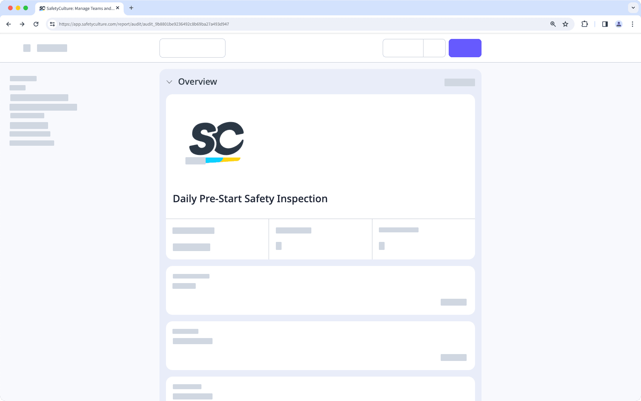Collapse the Overview section chevron
Image resolution: width=641 pixels, height=401 pixels.
tap(169, 82)
